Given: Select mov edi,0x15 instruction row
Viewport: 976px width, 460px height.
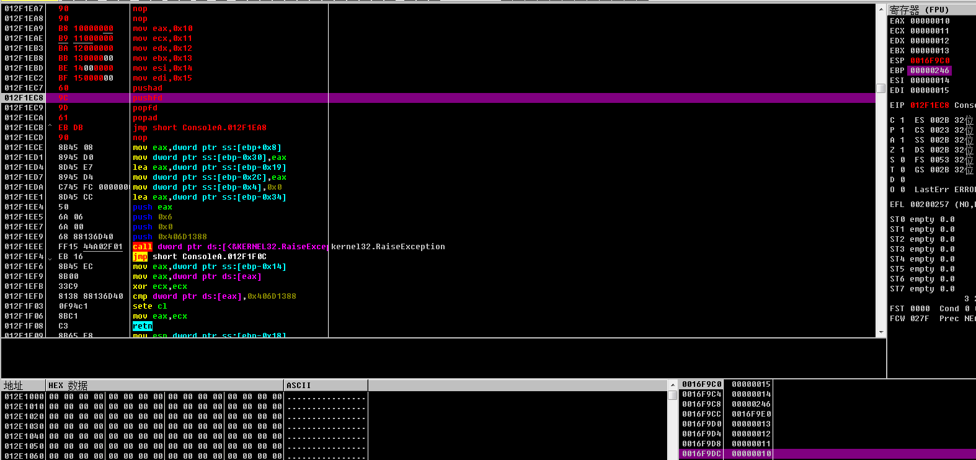Looking at the screenshot, I should [x=162, y=78].
